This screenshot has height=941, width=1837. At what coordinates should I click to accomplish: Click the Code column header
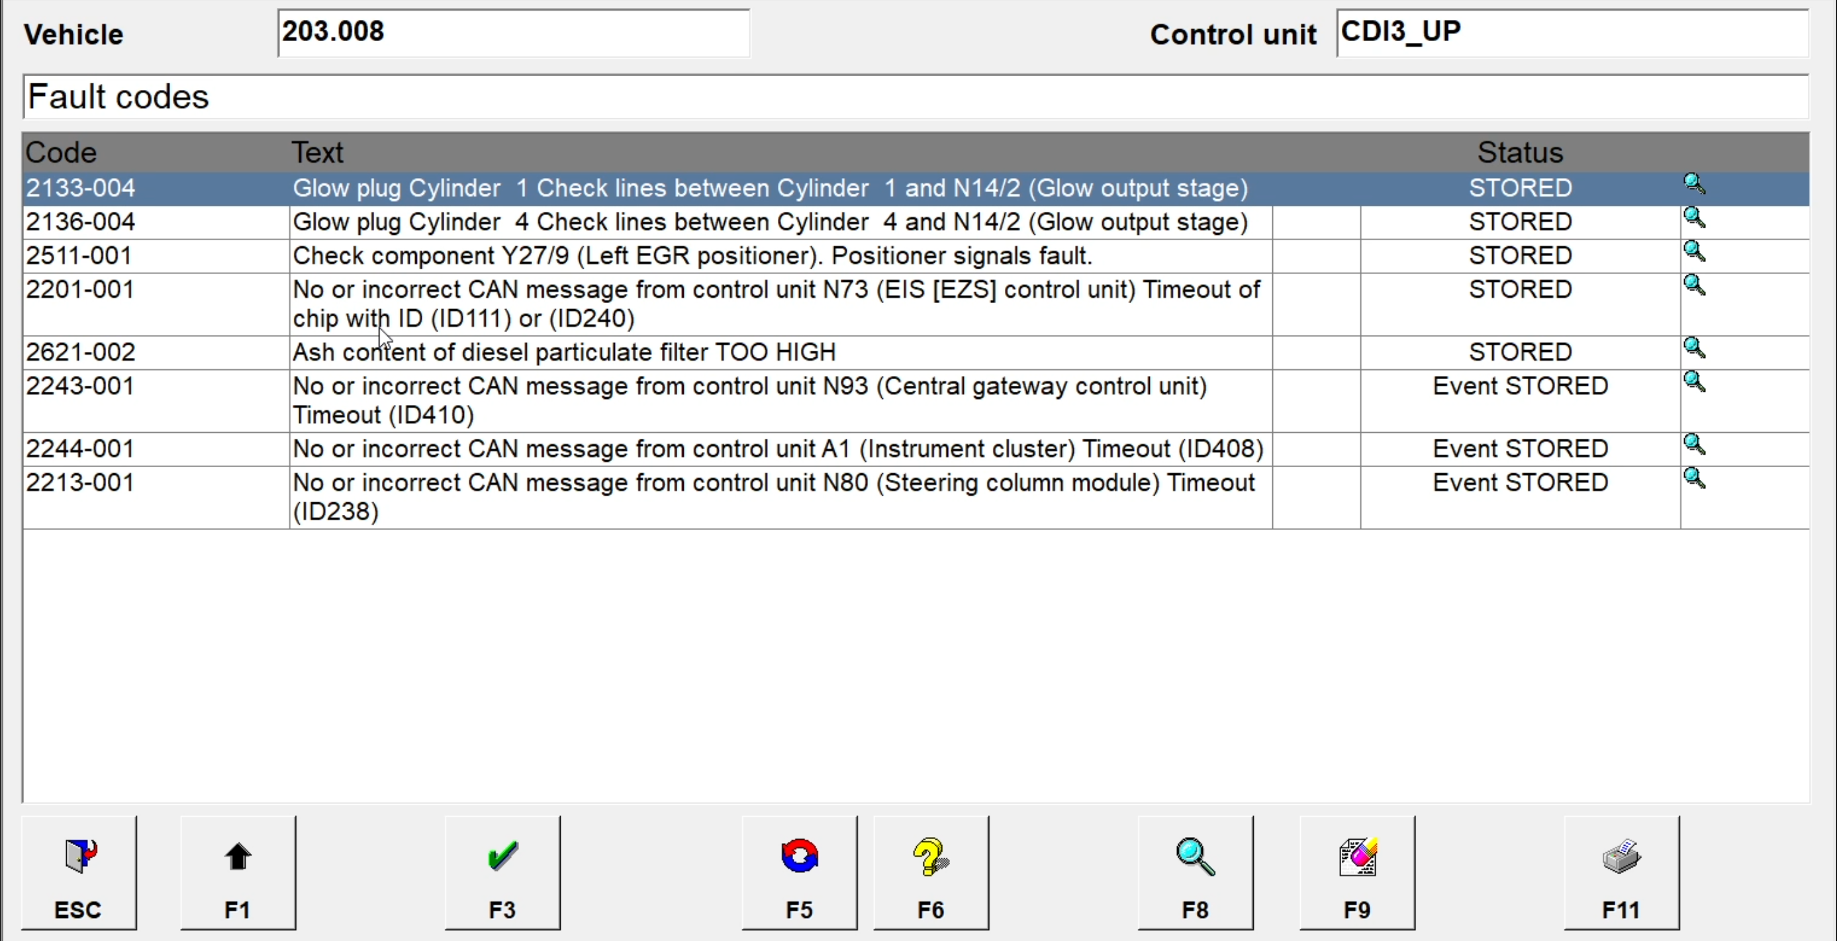[x=62, y=153]
